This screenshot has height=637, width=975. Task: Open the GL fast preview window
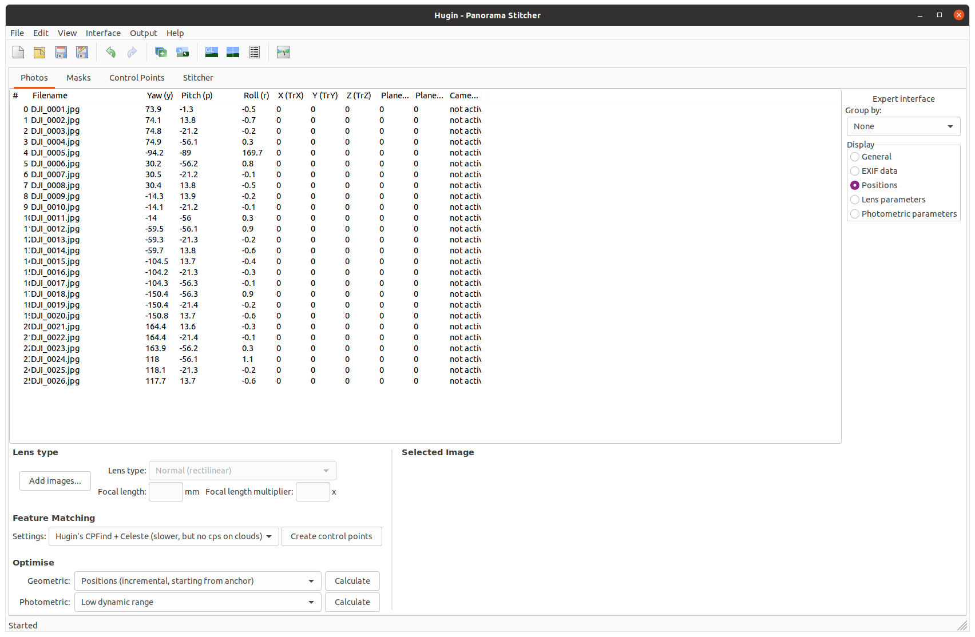212,53
